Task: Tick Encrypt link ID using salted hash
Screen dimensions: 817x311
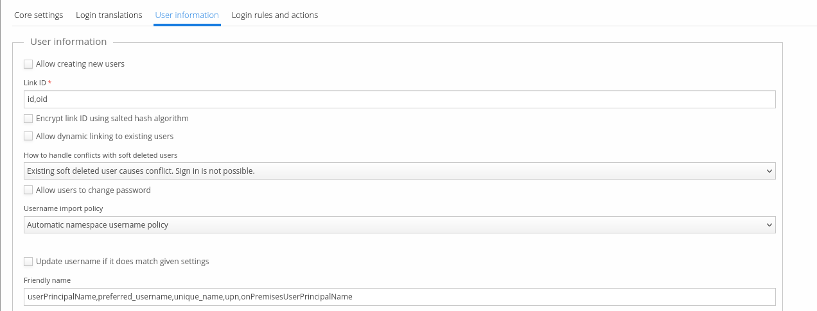Action: tap(28, 119)
